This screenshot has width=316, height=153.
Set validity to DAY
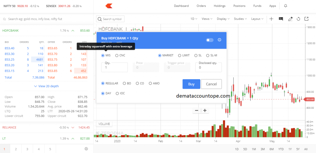[103, 93]
